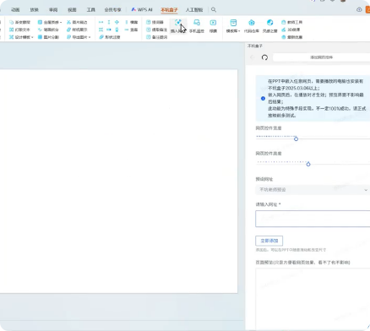This screenshot has width=370, height=331.
Task: Click the blank slide canvas
Action: (118, 182)
